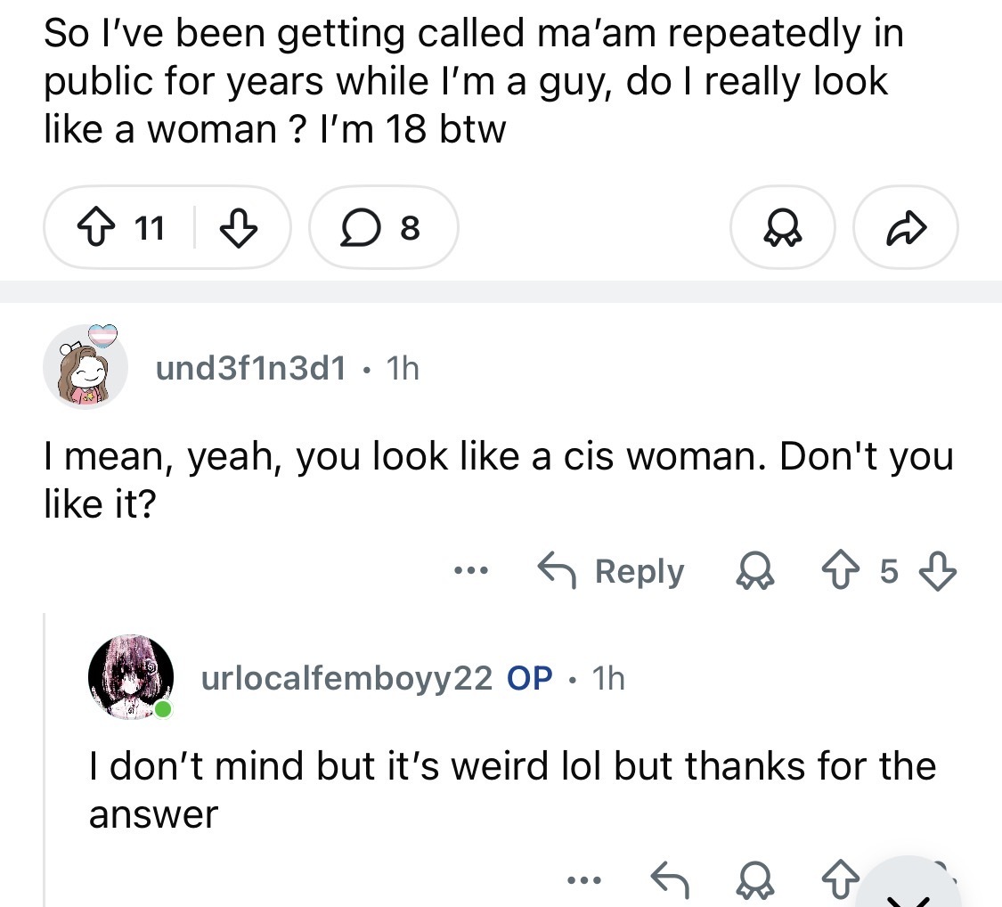Reply to und3f1n3d1's comment

coord(613,571)
